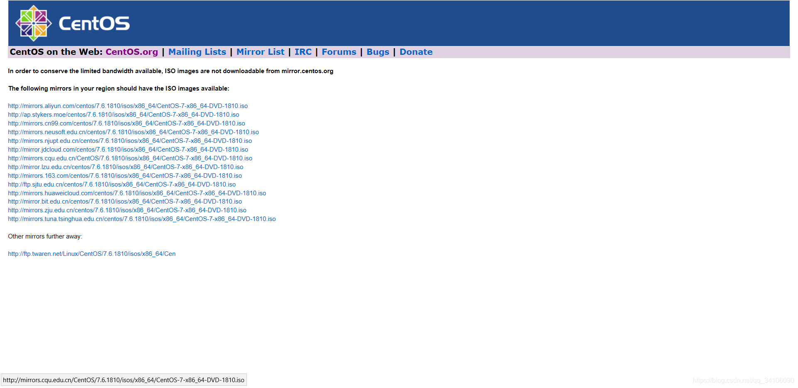798x388 pixels.
Task: Open the mirror.jdcloud.com ISO link
Action: coord(128,150)
